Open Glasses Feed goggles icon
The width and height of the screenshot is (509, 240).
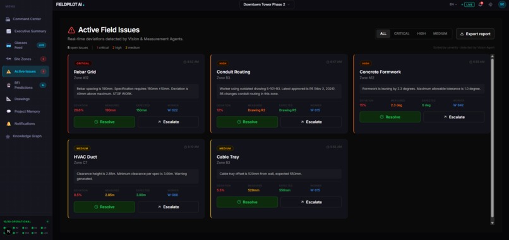tap(8, 45)
